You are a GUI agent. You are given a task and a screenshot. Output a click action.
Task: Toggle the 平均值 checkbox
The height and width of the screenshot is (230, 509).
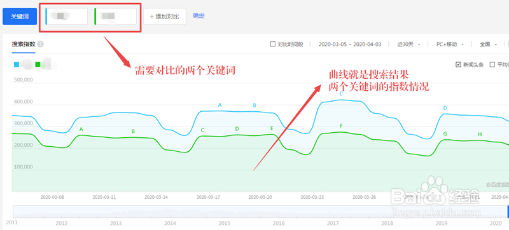click(492, 64)
